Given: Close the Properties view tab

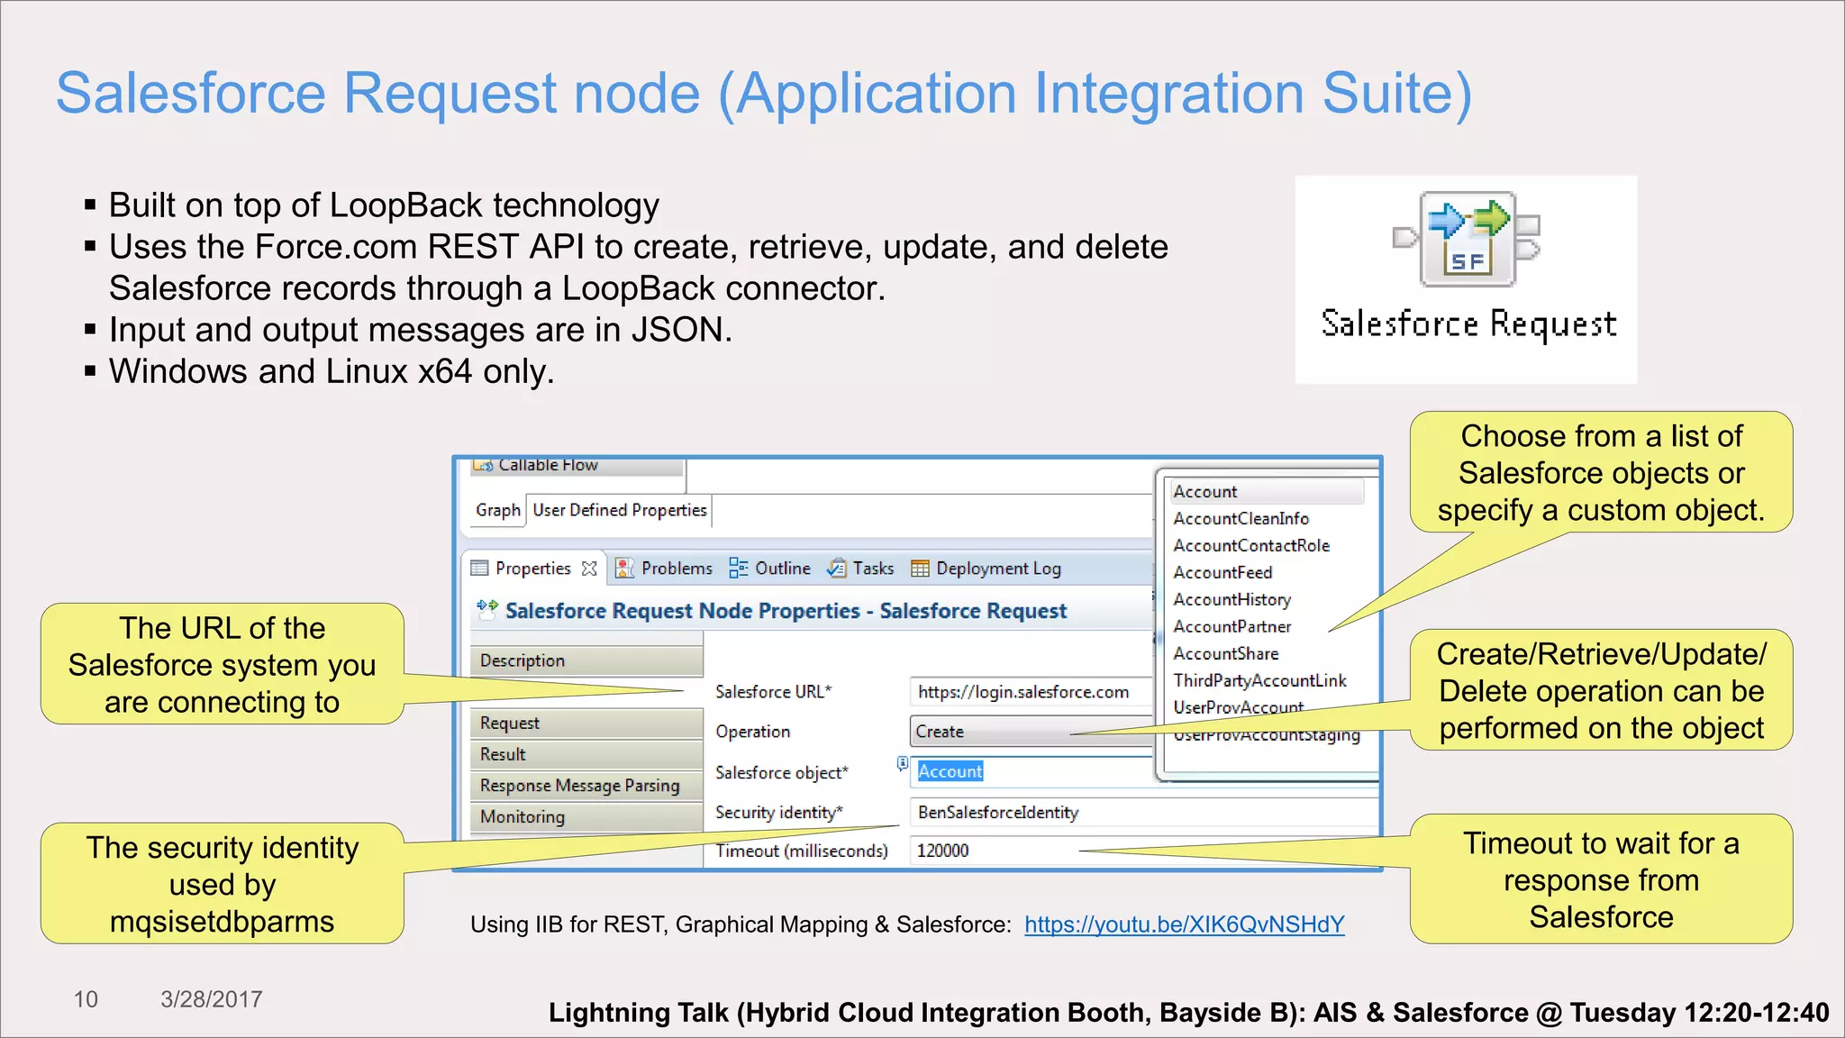Looking at the screenshot, I should click(x=589, y=568).
